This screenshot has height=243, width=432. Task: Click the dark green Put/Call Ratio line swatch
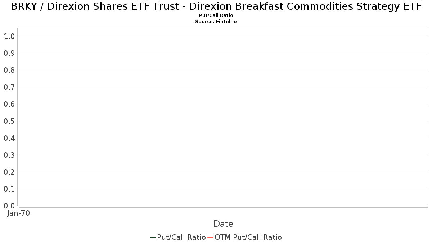click(153, 237)
